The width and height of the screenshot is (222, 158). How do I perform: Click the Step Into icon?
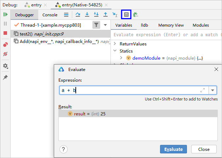point(87,15)
